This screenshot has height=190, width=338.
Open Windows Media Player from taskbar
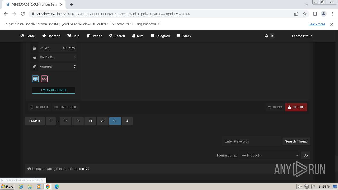[39, 187]
